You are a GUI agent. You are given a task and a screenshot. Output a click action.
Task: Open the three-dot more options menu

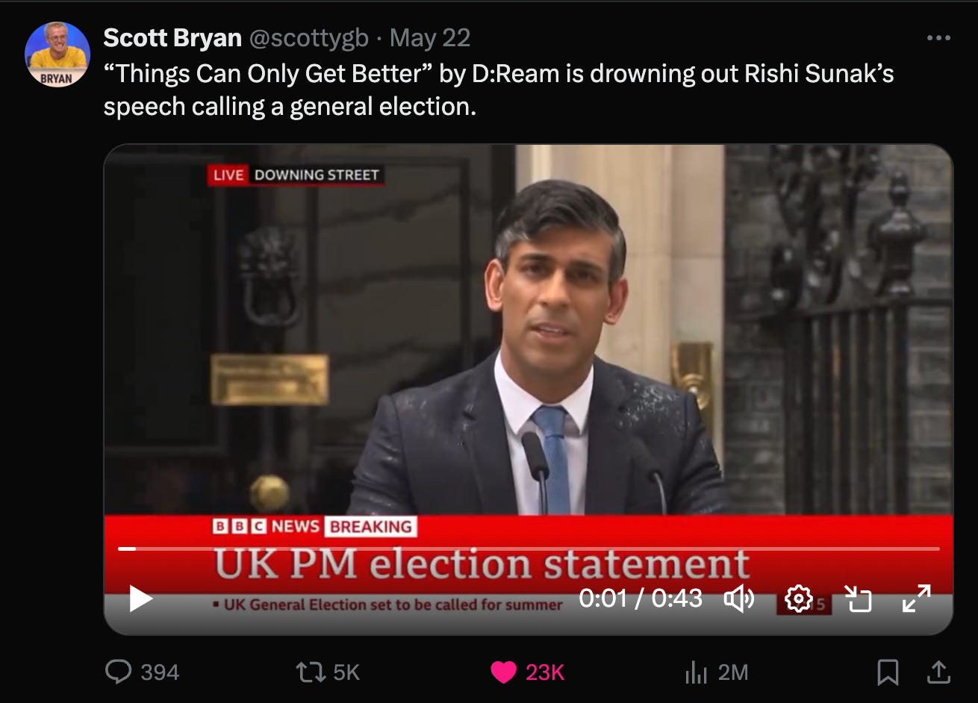[938, 38]
